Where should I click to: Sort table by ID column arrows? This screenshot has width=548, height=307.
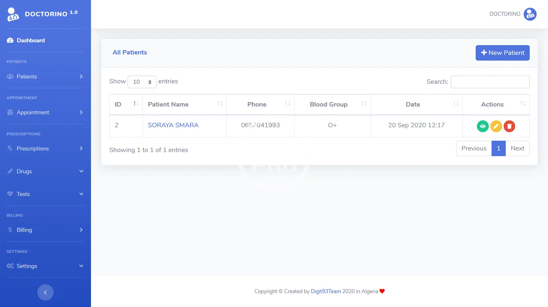click(136, 104)
